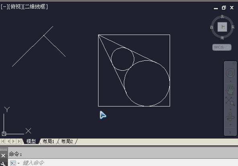Viewport: 238px width, 166px height.
Task: Rotate view to 西 on the compass
Action: 212,27
